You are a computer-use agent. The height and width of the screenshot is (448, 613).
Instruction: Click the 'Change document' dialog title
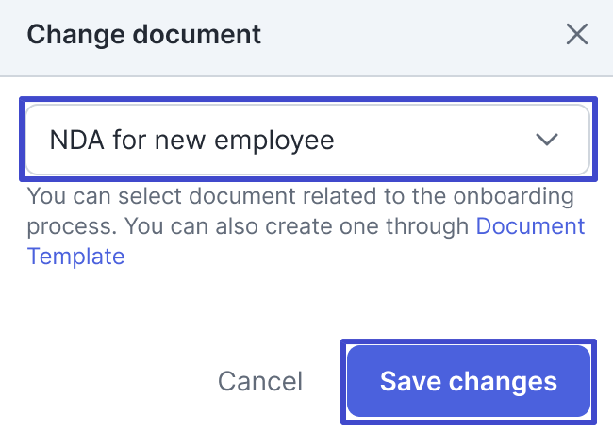pyautogui.click(x=143, y=36)
